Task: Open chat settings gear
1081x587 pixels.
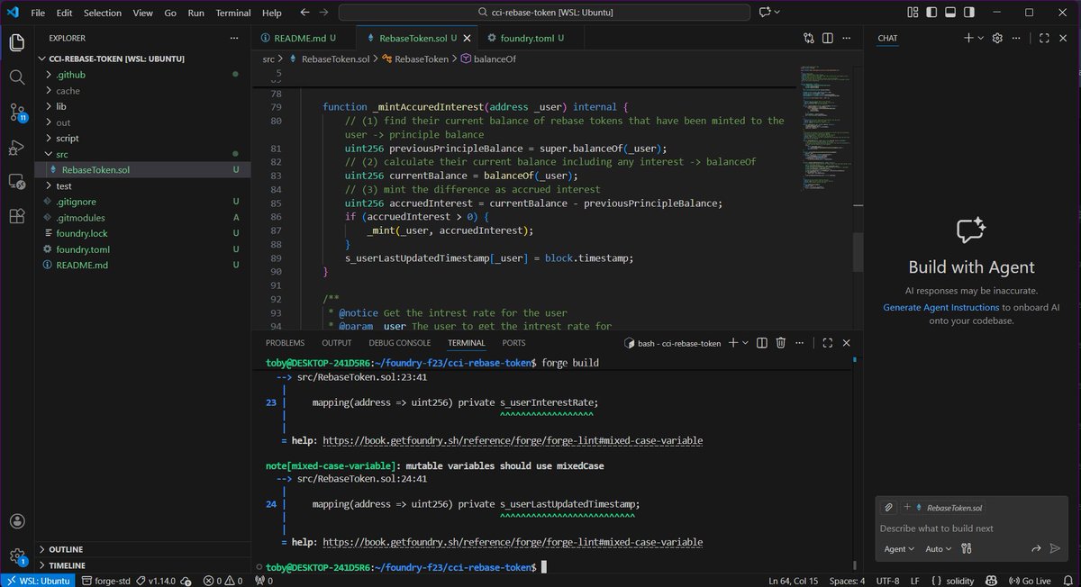Action: [997, 38]
